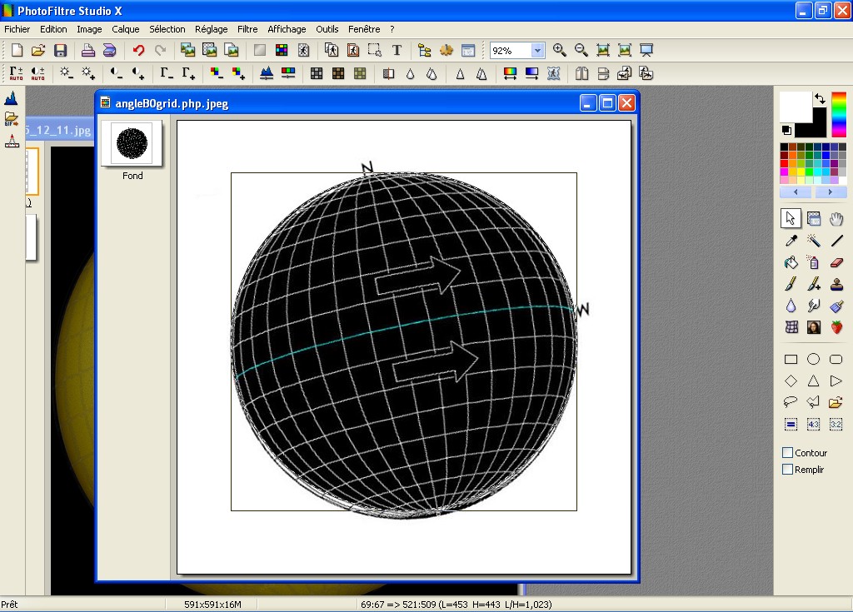This screenshot has height=612, width=853.
Task: Open the Fichier menu
Action: 17,29
